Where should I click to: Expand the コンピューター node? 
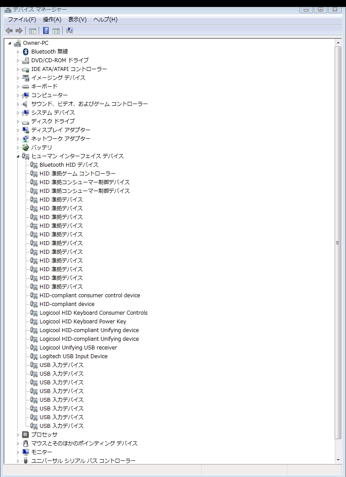click(18, 95)
